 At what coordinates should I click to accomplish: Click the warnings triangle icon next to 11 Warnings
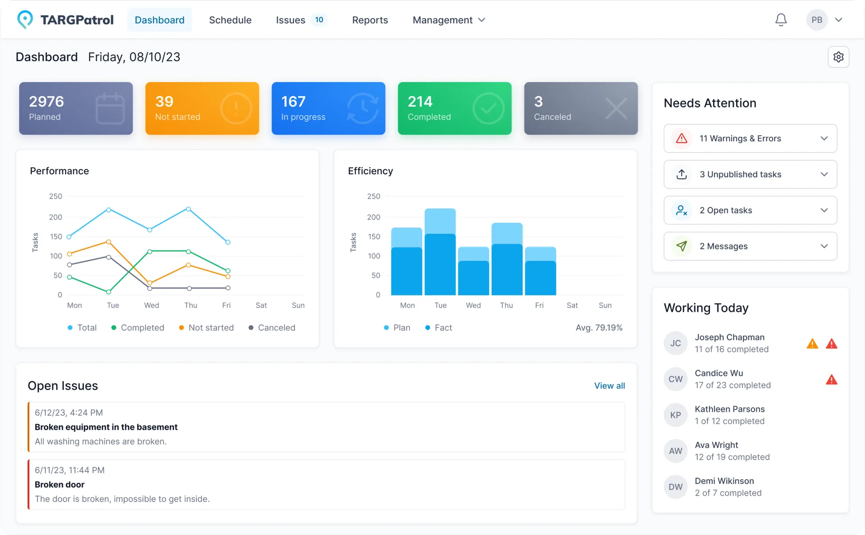pos(681,138)
